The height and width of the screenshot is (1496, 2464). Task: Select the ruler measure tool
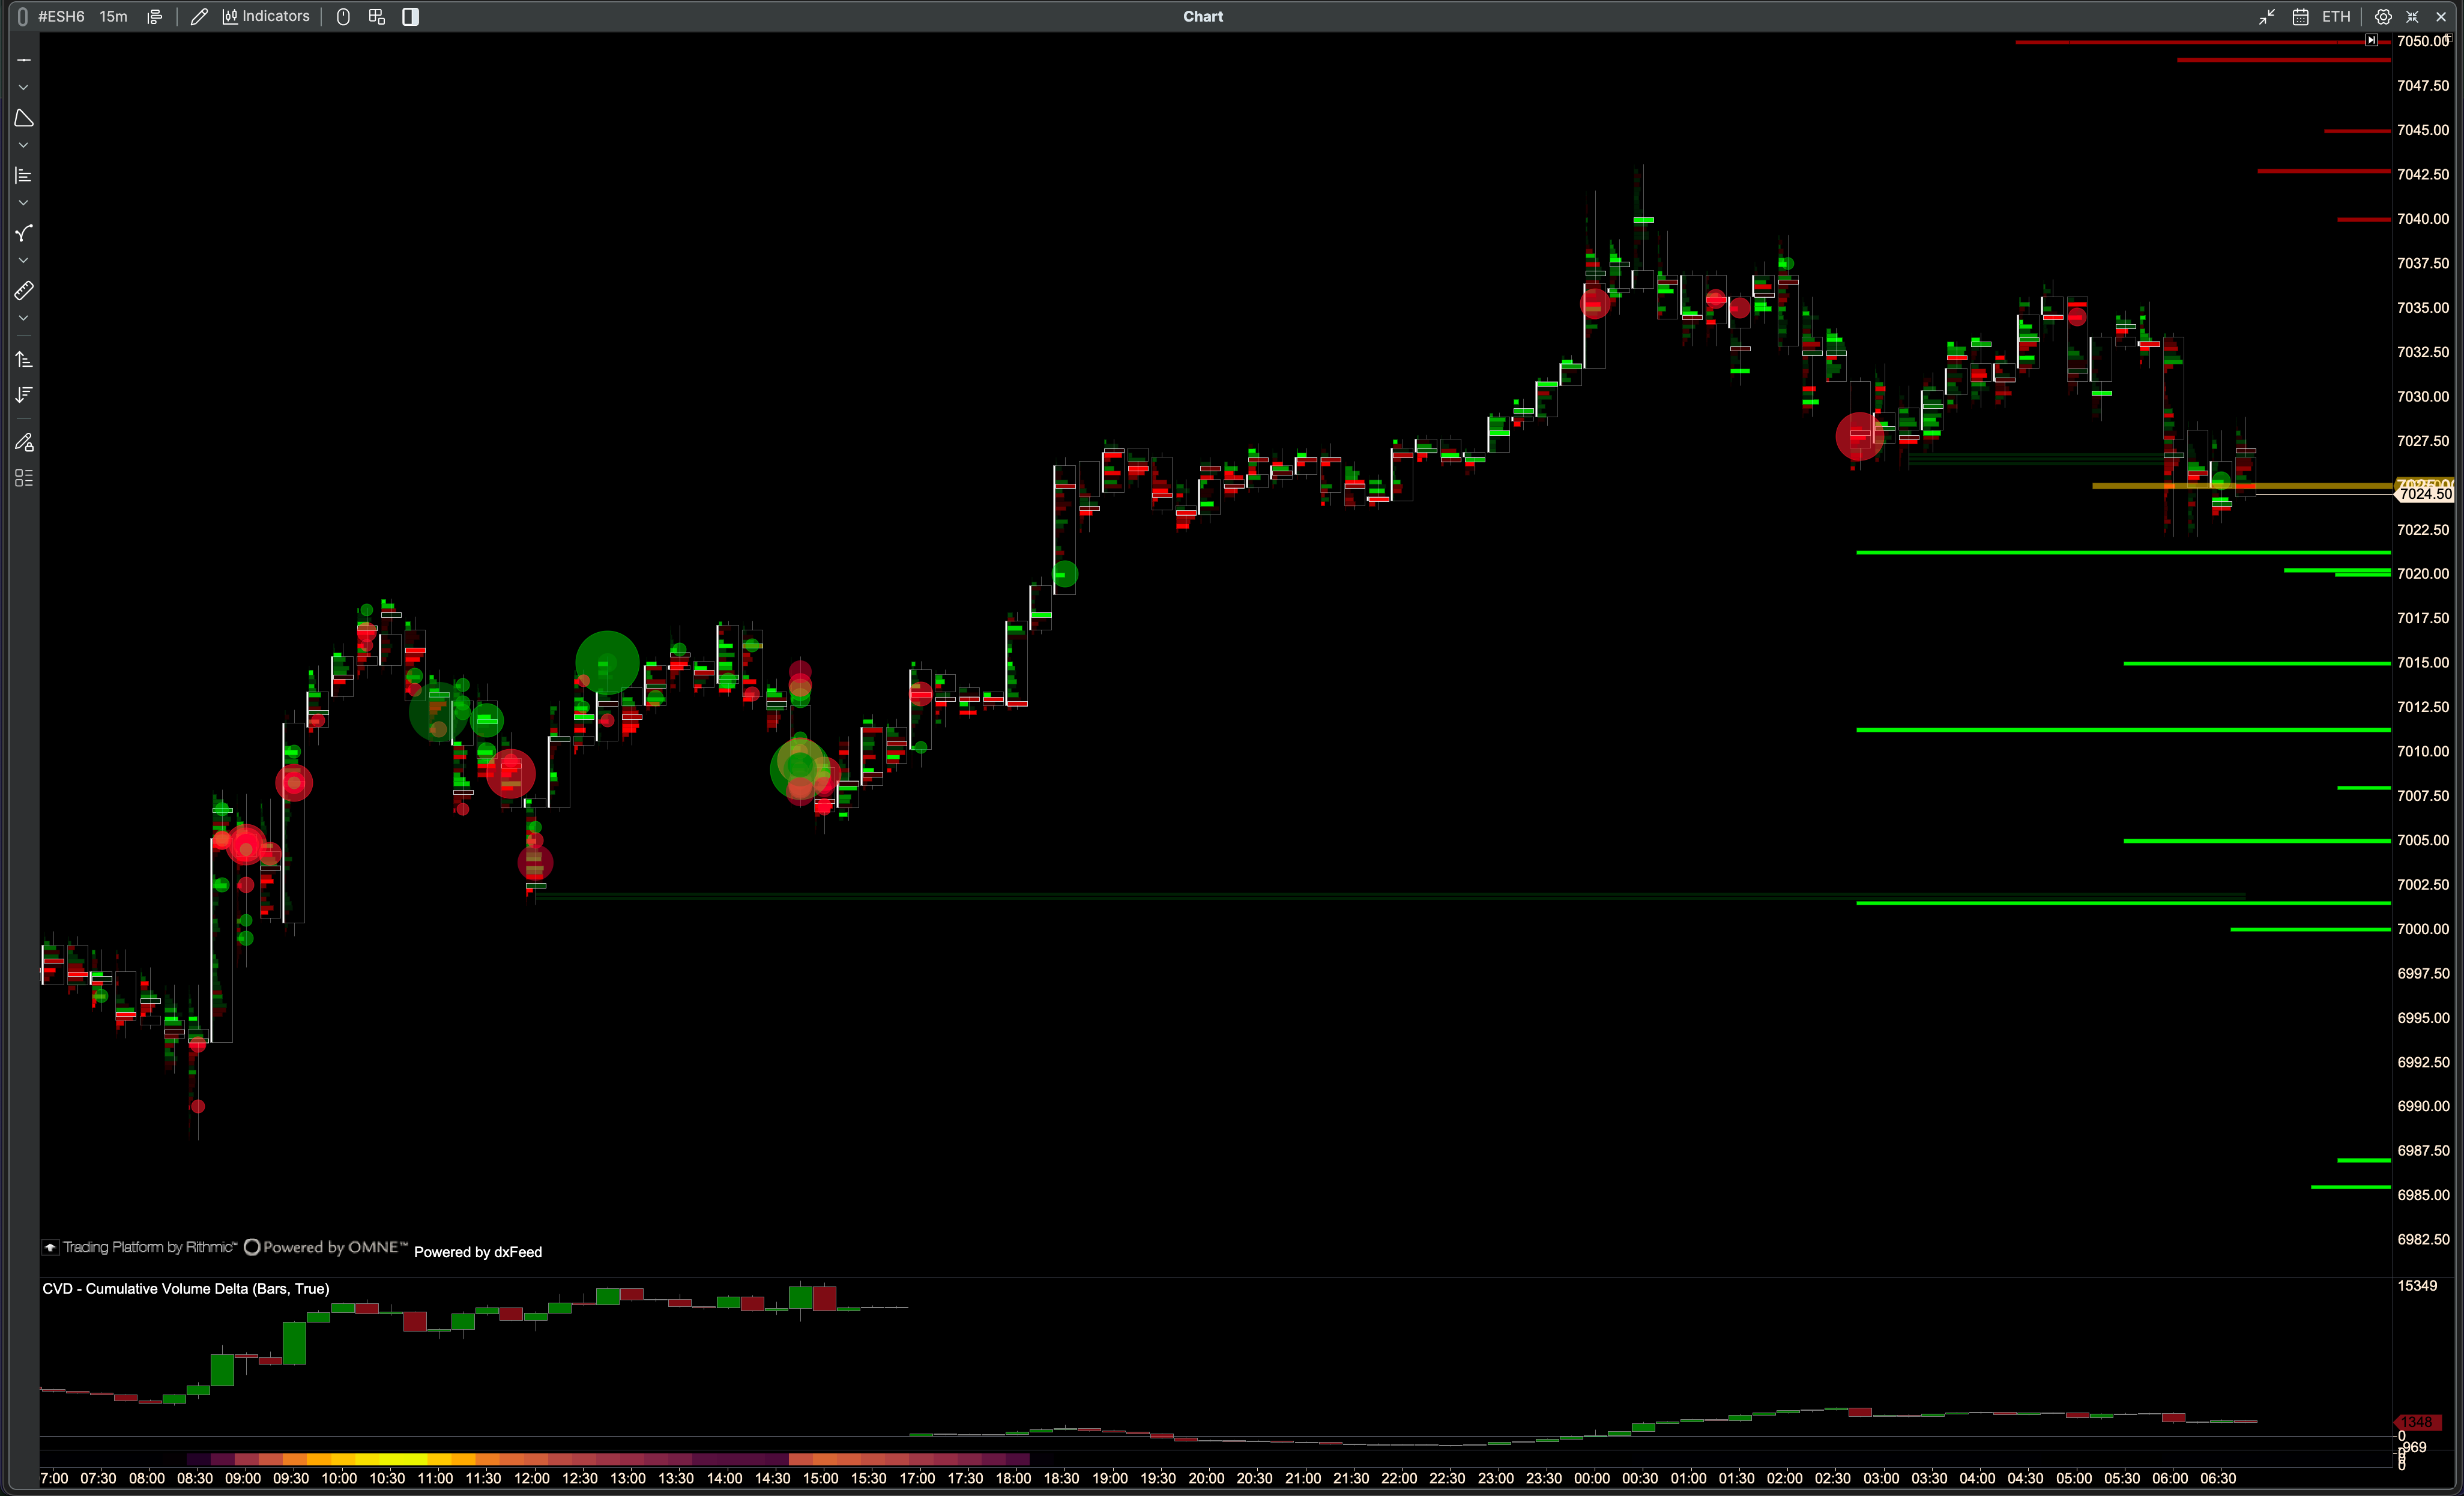point(24,291)
